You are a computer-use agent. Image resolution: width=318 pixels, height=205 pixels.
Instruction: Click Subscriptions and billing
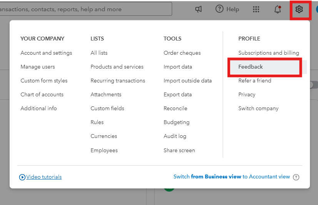(x=268, y=53)
